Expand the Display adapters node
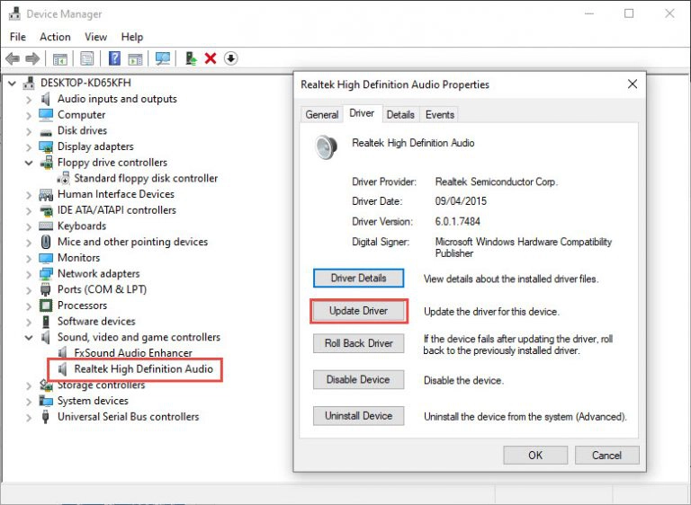 [x=29, y=146]
